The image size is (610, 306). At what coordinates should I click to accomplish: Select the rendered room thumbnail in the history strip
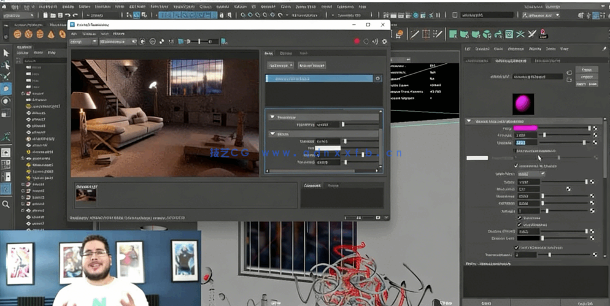pos(86,194)
